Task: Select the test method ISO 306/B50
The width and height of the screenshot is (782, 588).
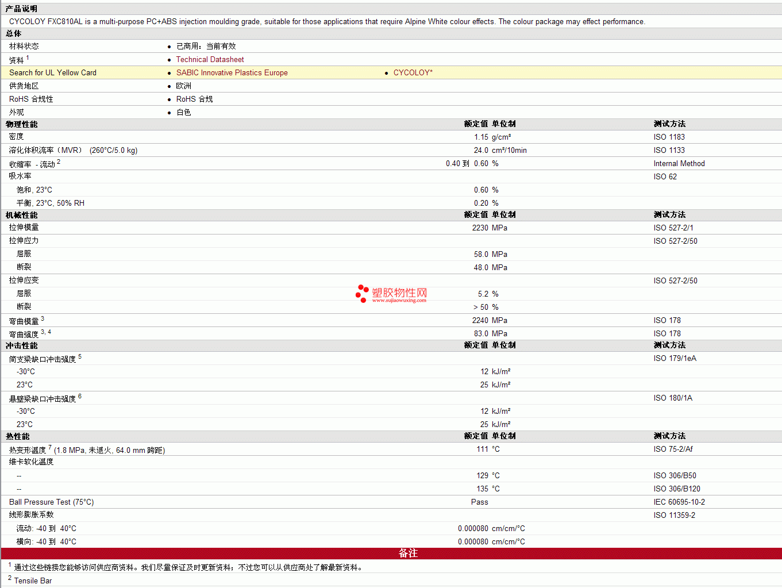Action: [675, 476]
